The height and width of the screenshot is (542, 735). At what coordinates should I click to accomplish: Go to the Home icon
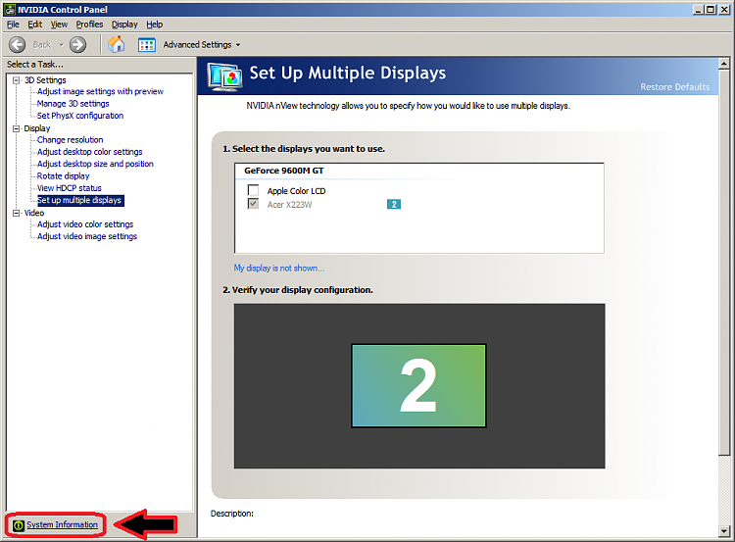tap(117, 44)
